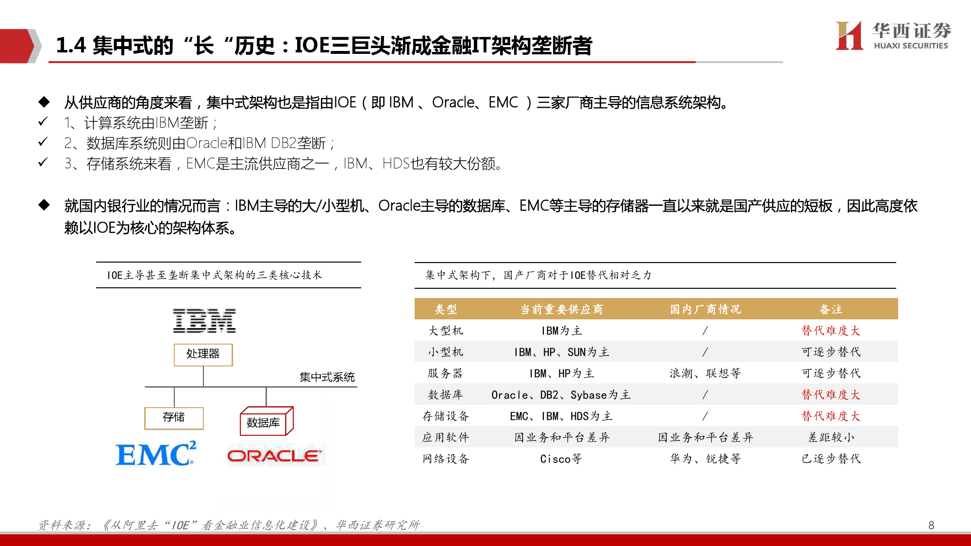Click the cell 差距较小
This screenshot has height=546, width=971.
pyautogui.click(x=831, y=437)
